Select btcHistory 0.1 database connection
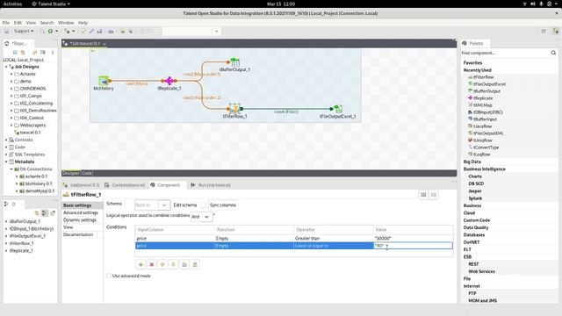The image size is (562, 316). 39,183
